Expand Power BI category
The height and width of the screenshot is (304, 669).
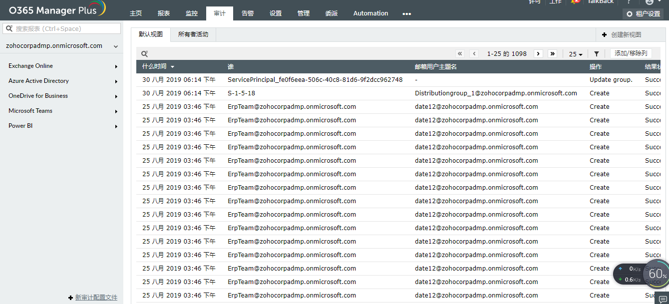pos(61,126)
